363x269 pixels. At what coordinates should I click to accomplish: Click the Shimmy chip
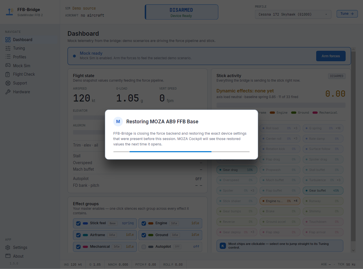[x=323, y=211]
